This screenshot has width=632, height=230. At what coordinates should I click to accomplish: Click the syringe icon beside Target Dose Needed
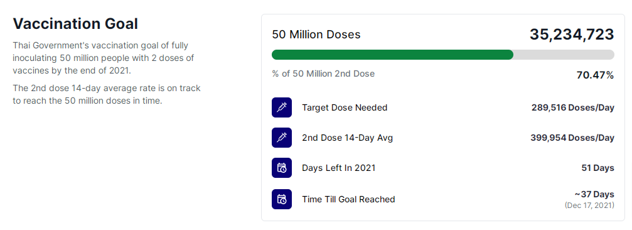coord(281,107)
